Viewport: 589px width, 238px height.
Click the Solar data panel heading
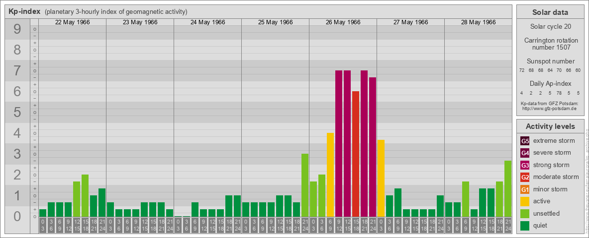tap(550, 12)
